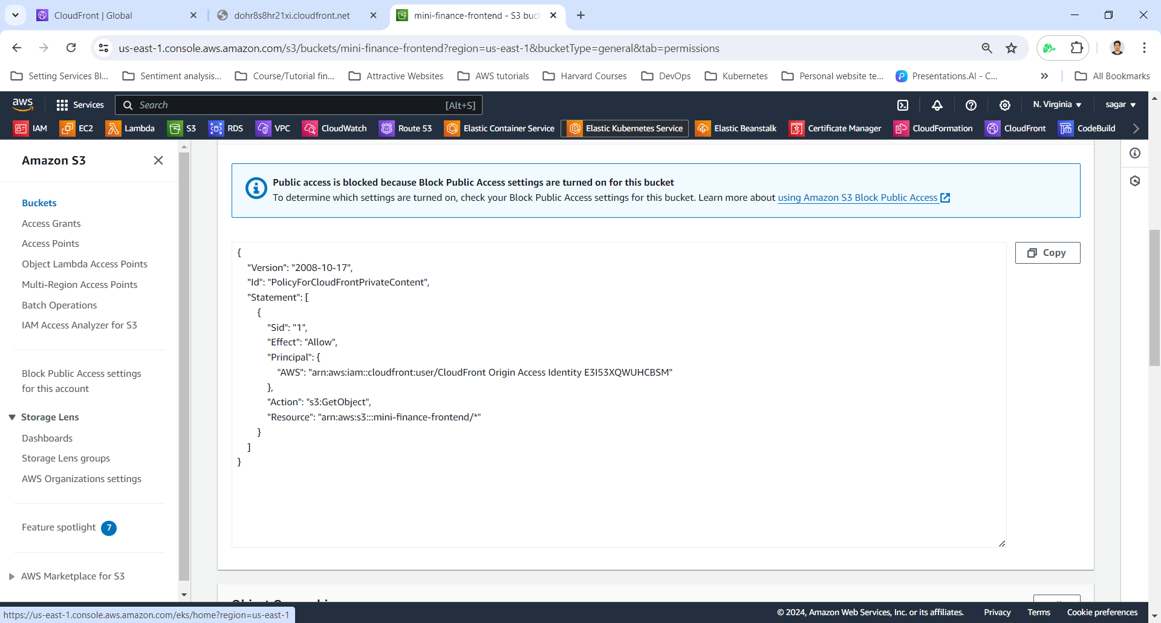The height and width of the screenshot is (623, 1161).
Task: Open the AWS CloudShell icon
Action: pos(903,105)
